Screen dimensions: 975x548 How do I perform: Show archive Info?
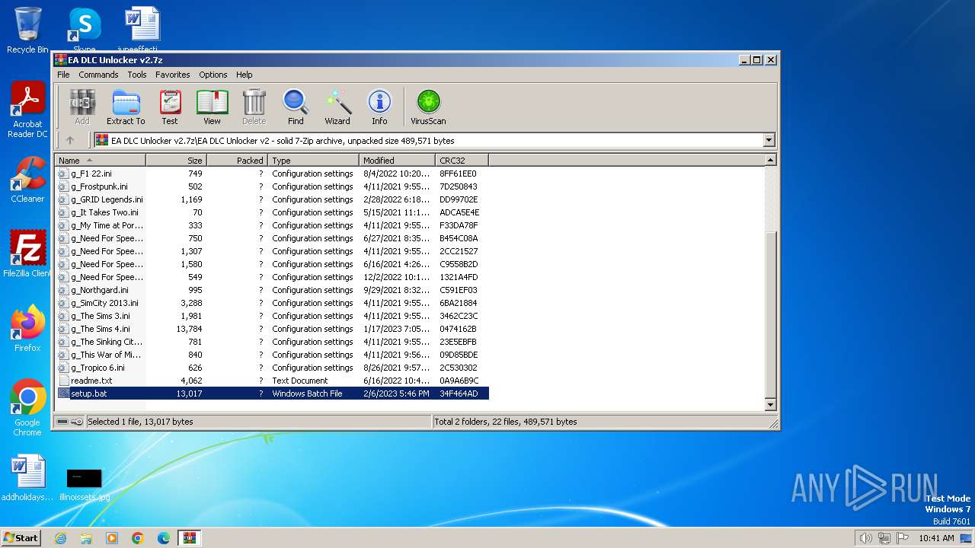pos(379,107)
